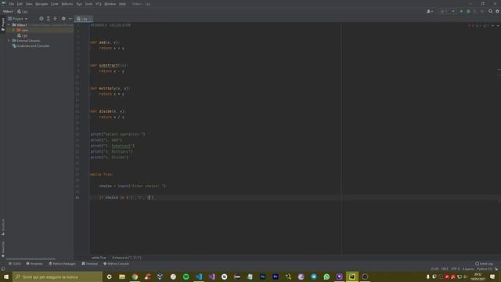
Task: Click the Collapse All icon in Project panel
Action: tap(55, 19)
